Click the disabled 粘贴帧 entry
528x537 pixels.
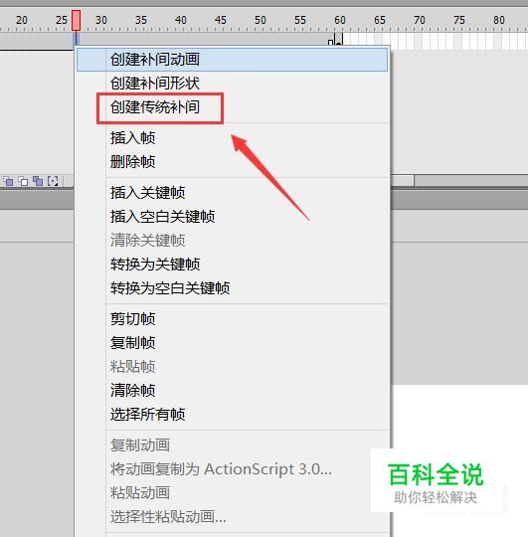pyautogui.click(x=232, y=366)
